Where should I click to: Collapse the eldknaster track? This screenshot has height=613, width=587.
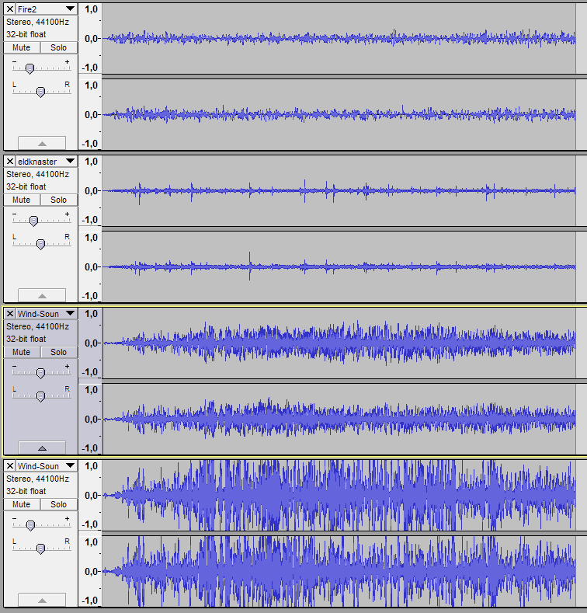[x=41, y=295]
